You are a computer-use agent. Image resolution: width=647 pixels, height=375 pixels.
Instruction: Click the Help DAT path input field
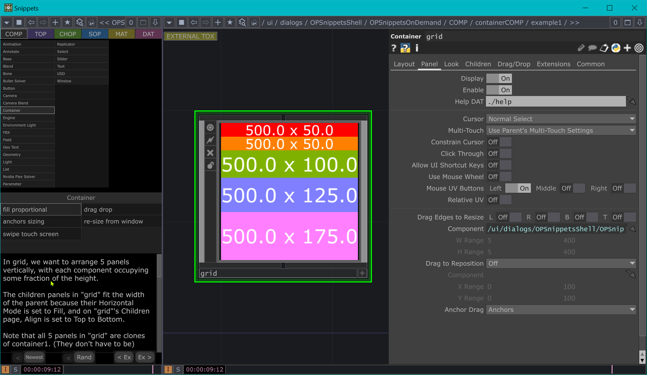click(x=555, y=102)
